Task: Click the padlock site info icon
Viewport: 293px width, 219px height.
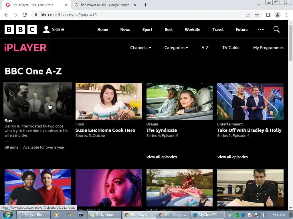Action: [36, 15]
